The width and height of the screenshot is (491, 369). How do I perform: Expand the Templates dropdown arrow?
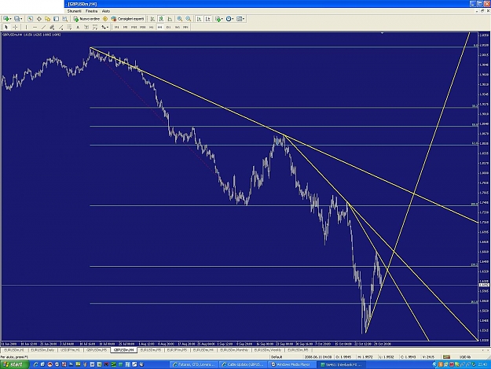244,19
